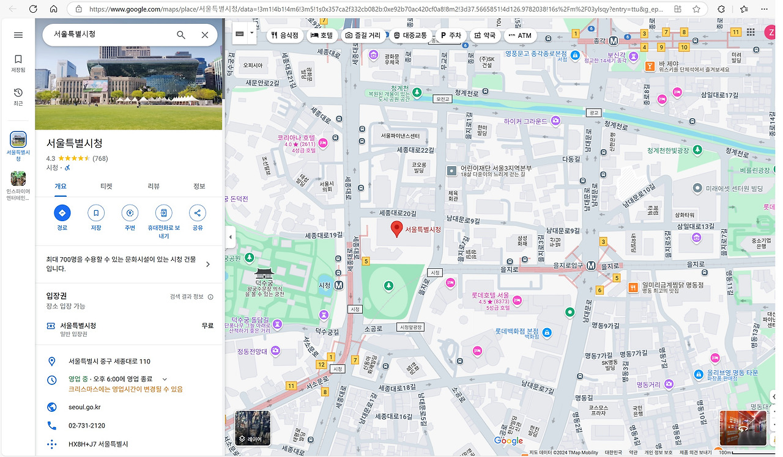
Task: Click the 롯데백화점 본점 shopping pin
Action: [x=547, y=332]
